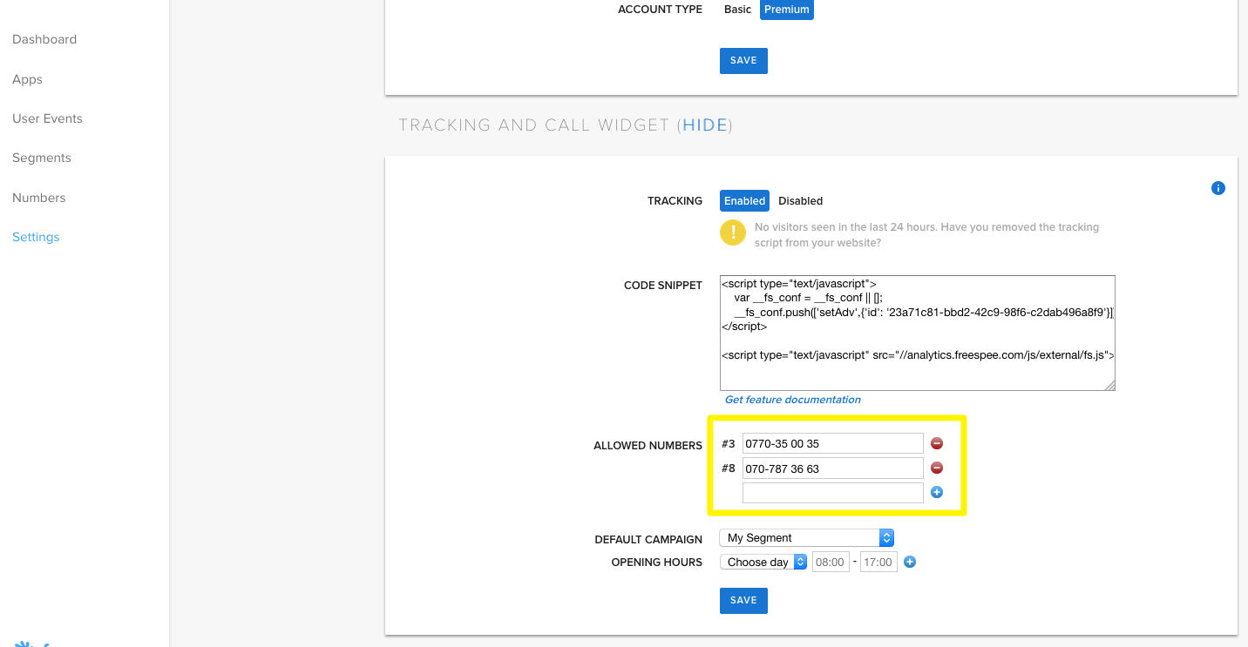This screenshot has width=1248, height=647.
Task: Save tracking and call widget settings
Action: (x=743, y=601)
